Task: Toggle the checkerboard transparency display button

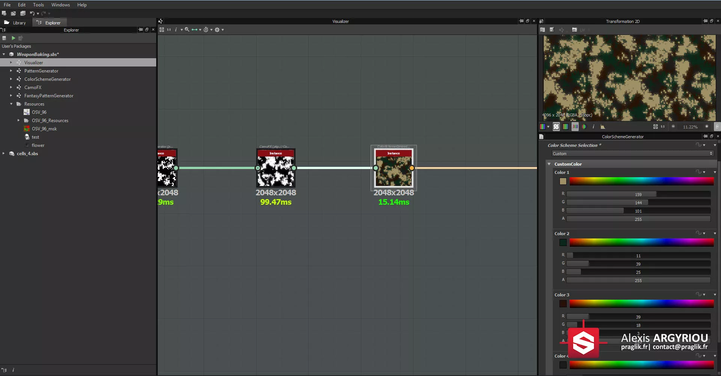Action: (x=556, y=127)
